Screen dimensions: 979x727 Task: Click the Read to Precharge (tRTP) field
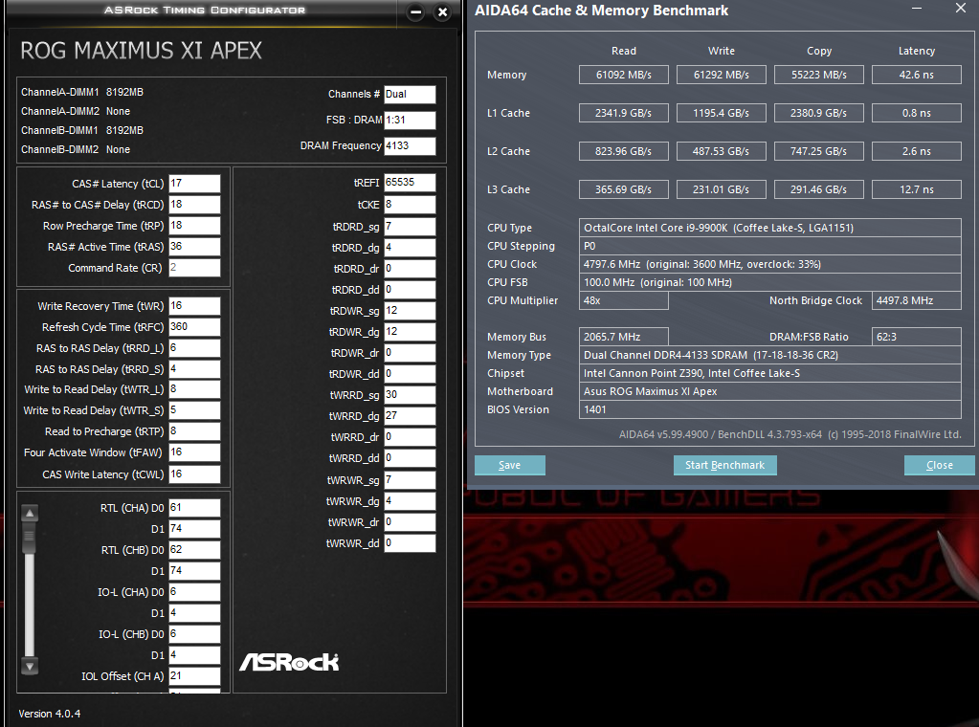pos(194,431)
